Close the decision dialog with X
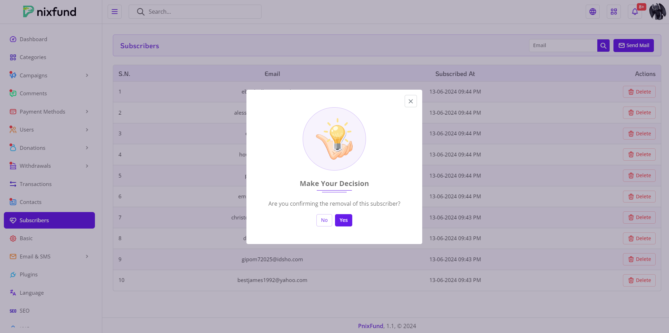 click(411, 101)
